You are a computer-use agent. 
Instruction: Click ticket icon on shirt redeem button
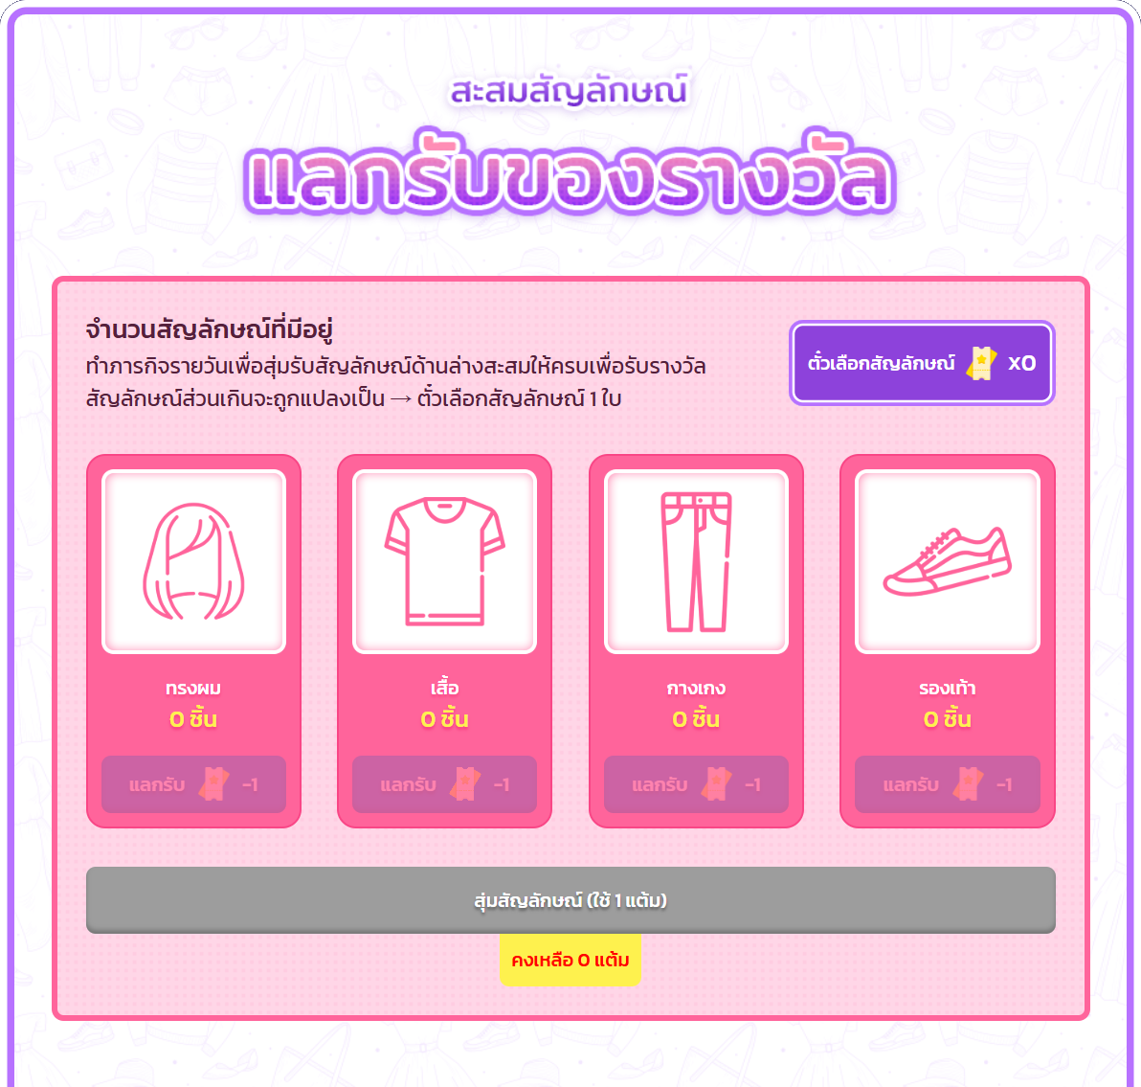(465, 784)
